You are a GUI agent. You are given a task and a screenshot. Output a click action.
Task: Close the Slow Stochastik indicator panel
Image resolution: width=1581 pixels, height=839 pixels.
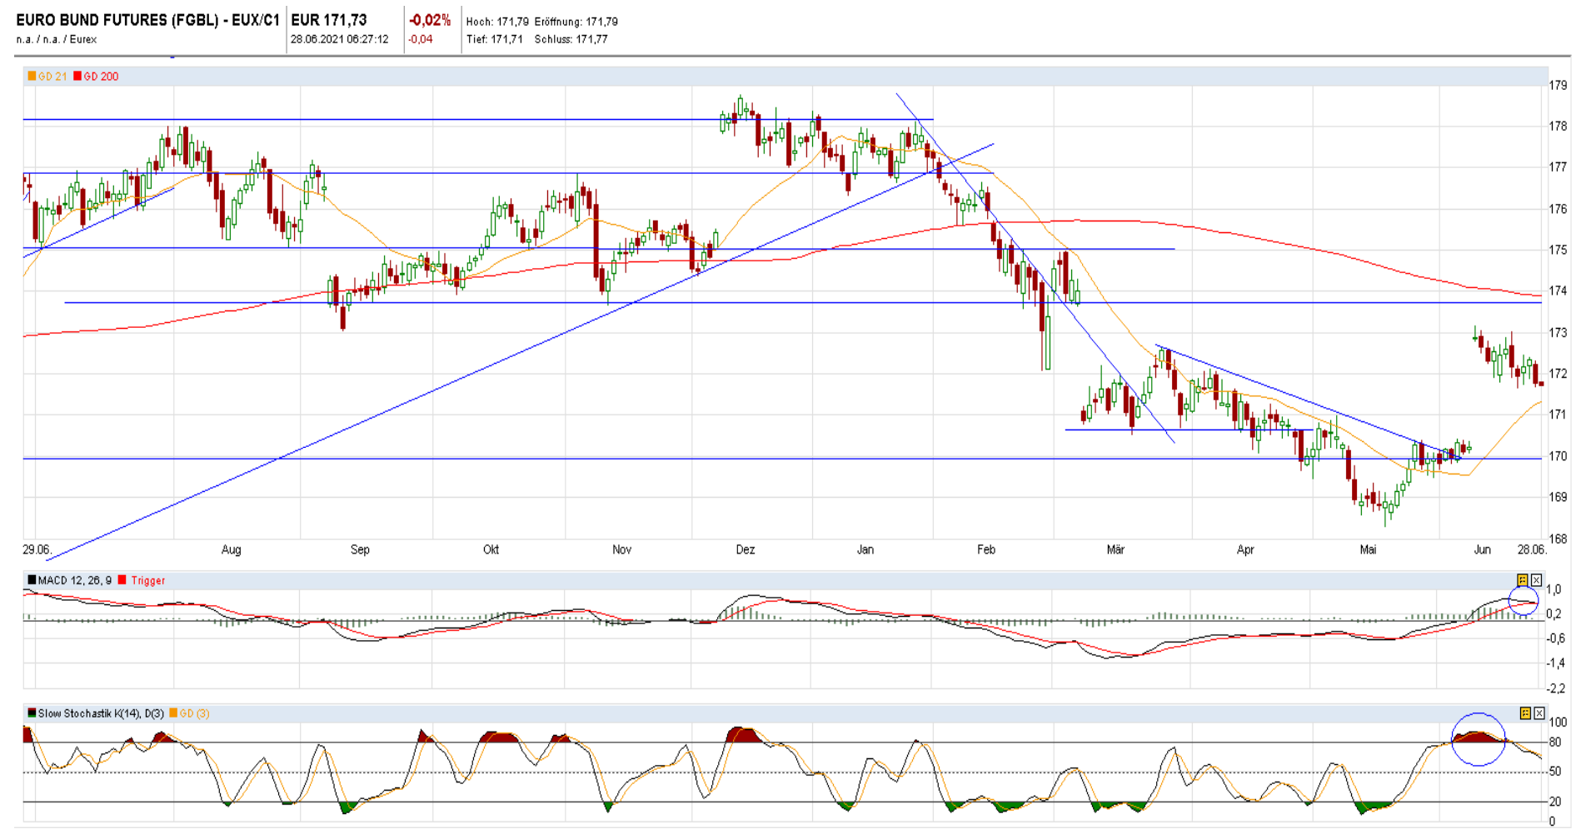click(1539, 713)
